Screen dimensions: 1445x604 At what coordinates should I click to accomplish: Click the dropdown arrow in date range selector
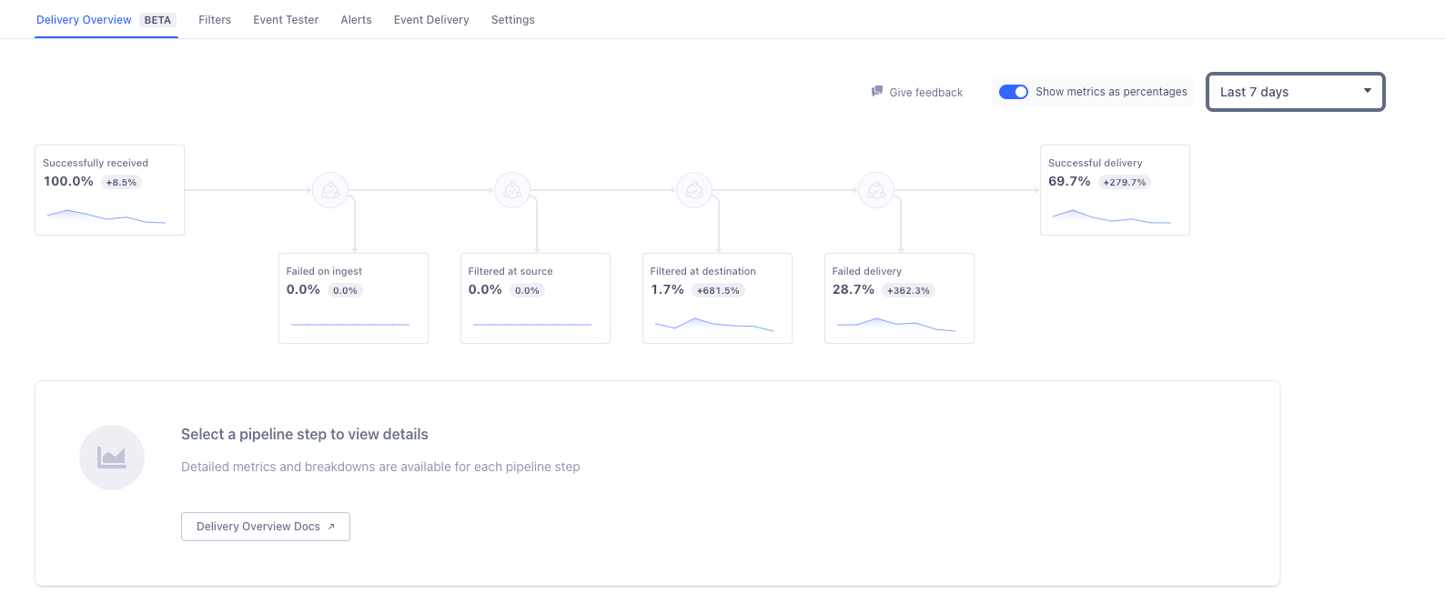click(x=1367, y=91)
